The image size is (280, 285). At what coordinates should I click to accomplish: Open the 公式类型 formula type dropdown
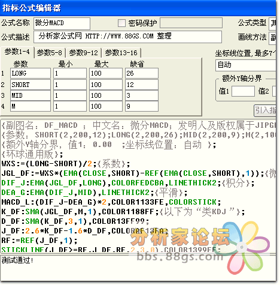coord(273,23)
